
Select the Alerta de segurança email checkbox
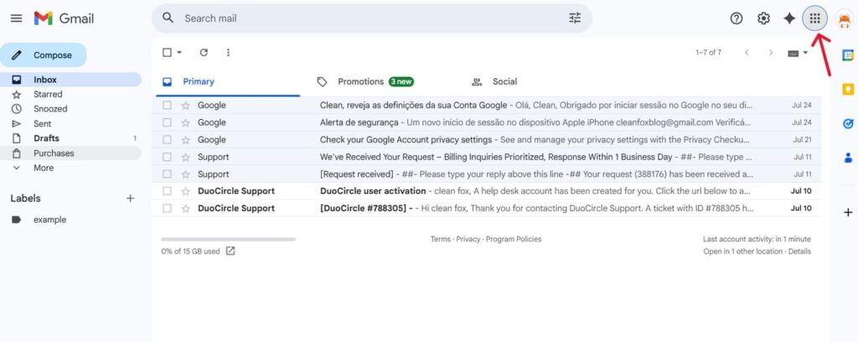tap(167, 122)
